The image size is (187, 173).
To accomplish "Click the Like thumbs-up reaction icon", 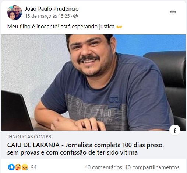I will tap(11, 167).
